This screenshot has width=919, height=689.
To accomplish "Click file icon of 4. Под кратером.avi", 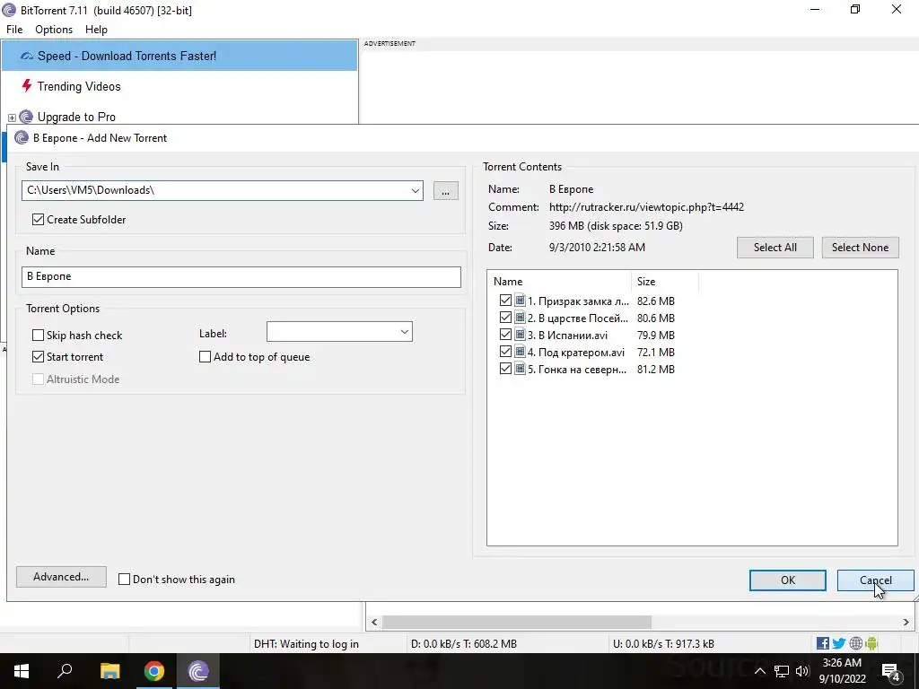I will point(520,352).
